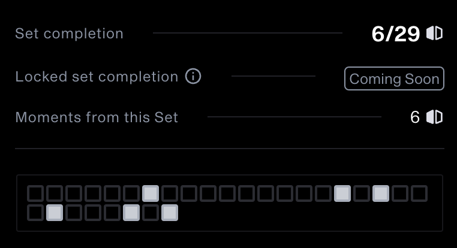Image resolution: width=457 pixels, height=248 pixels.
Task: Select the middle filled square in bottom row
Action: tap(131, 213)
